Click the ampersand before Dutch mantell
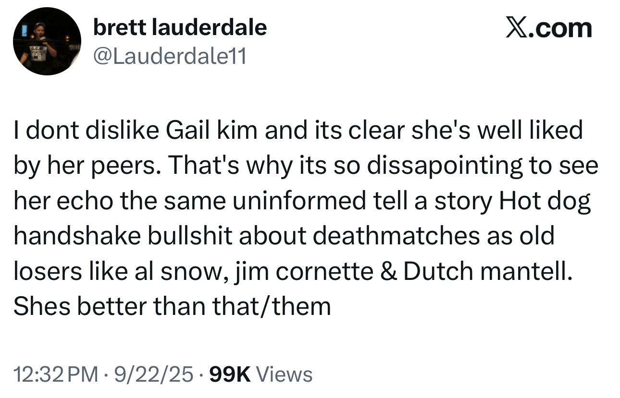 coord(389,271)
